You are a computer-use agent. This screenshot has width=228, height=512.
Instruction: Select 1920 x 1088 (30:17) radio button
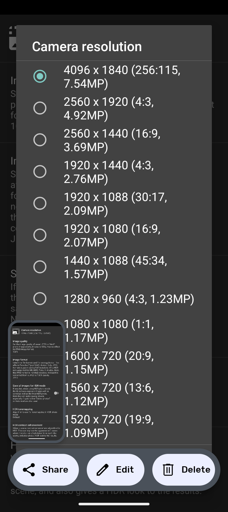[x=40, y=203]
